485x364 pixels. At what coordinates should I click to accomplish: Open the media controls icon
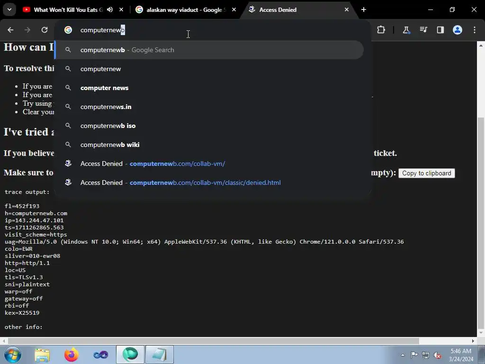(x=423, y=30)
